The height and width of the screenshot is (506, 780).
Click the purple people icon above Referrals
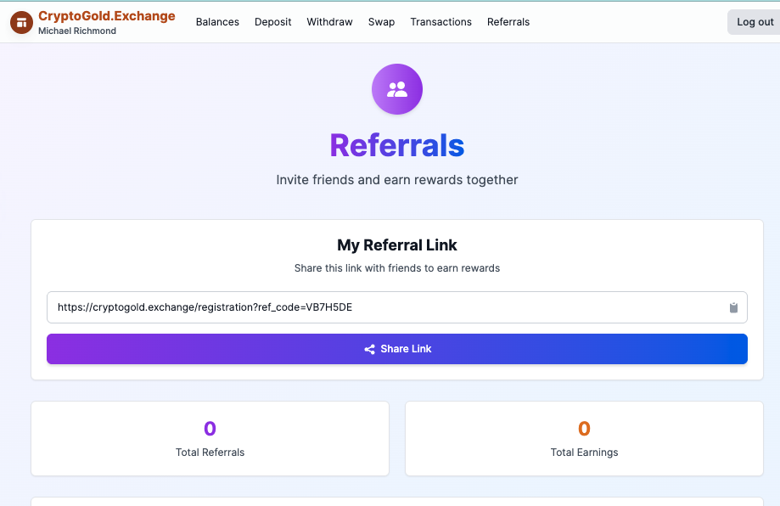tap(397, 89)
